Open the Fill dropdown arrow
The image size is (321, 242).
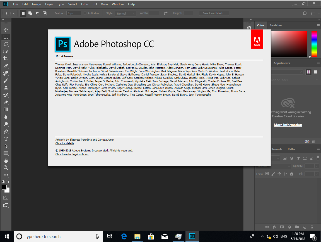pos(317,174)
